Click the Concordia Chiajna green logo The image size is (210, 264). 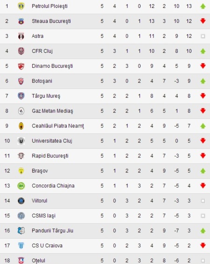coord(21,186)
